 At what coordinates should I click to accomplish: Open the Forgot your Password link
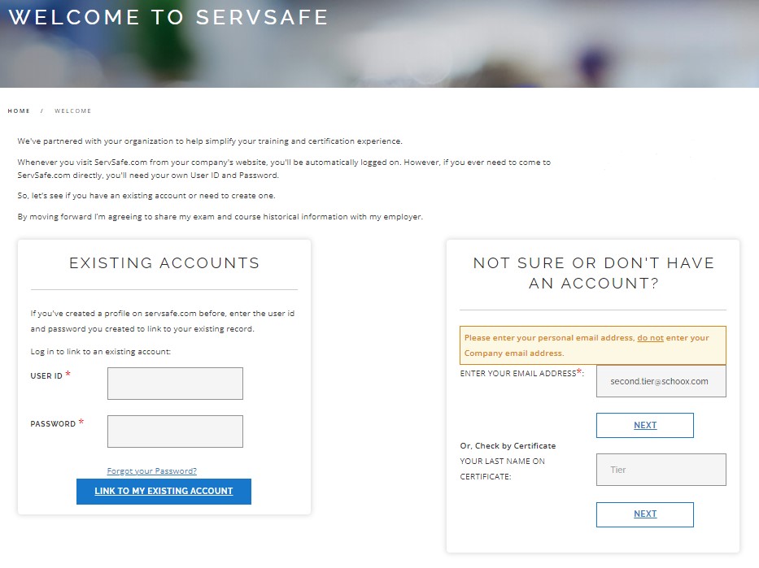pyautogui.click(x=152, y=471)
